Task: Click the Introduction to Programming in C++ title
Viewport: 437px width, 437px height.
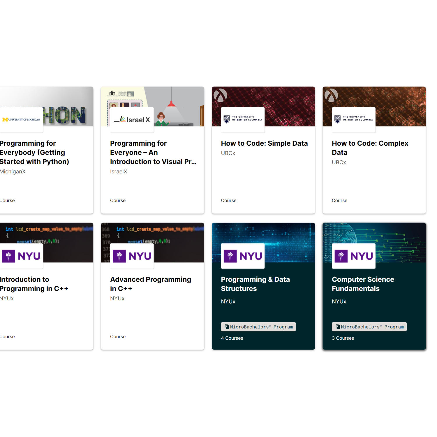Action: pos(34,284)
